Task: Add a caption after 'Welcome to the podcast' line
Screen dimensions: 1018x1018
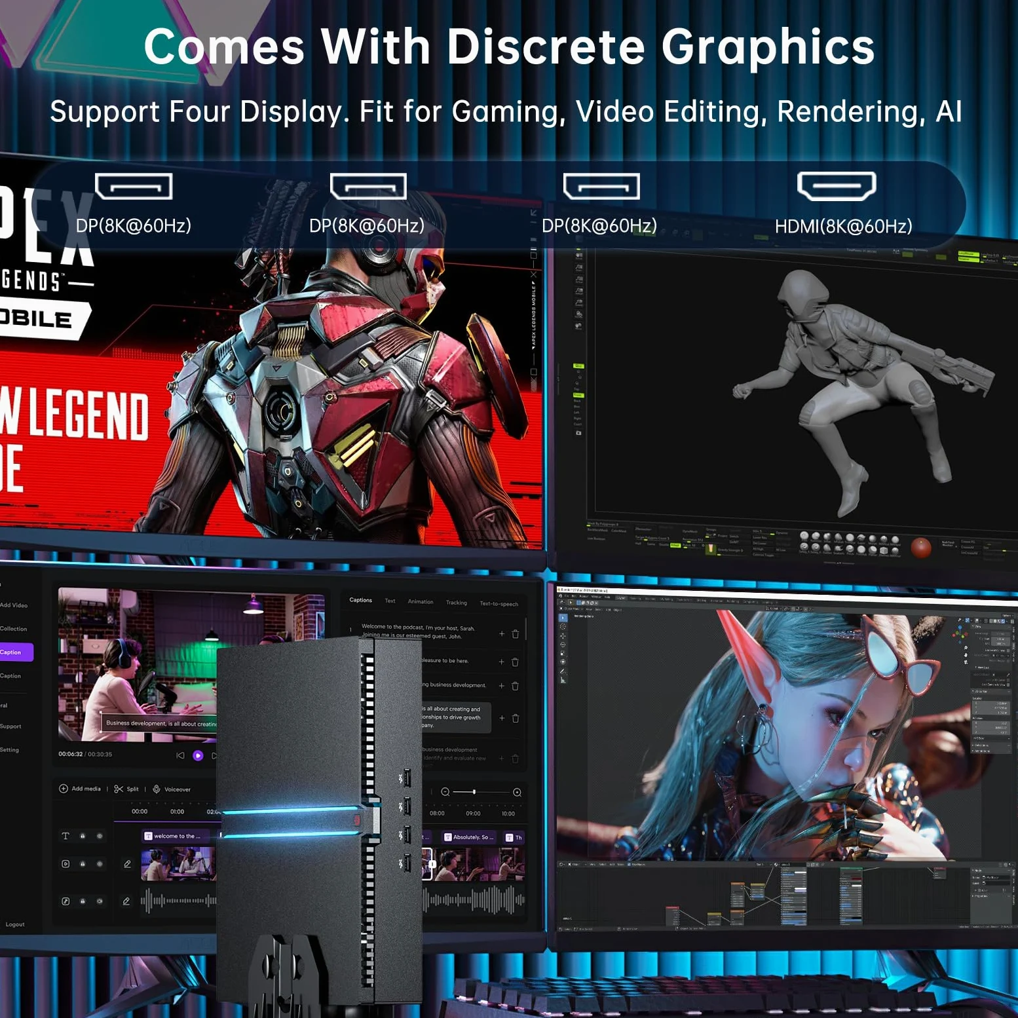Action: coord(502,633)
